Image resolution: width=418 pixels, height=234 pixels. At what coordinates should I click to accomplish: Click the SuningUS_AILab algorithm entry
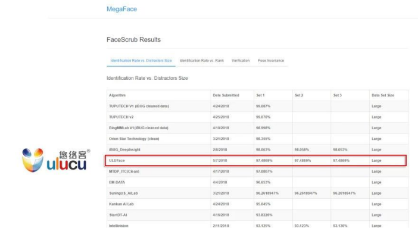tap(123, 194)
